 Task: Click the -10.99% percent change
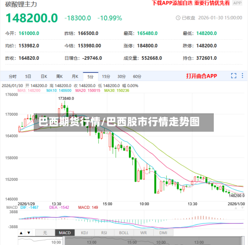[110, 18]
